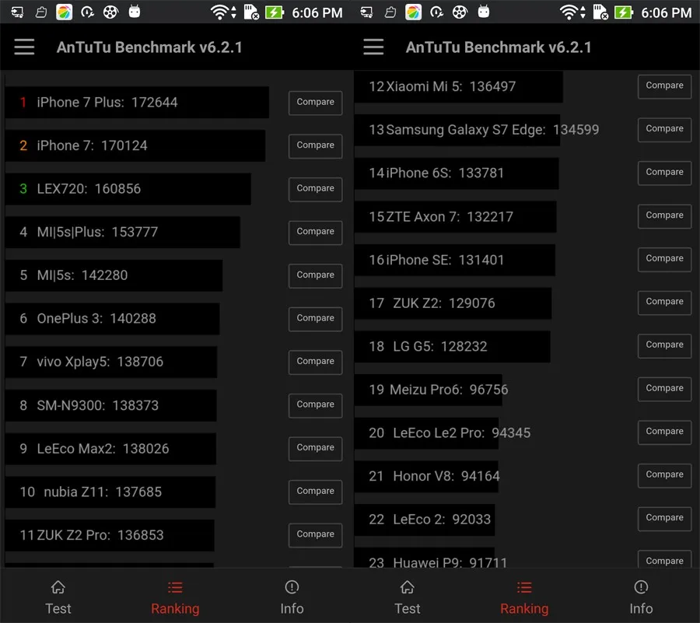700x623 pixels.
Task: Select ZTE Axon 7: 132217 ranking row
Action: [455, 216]
